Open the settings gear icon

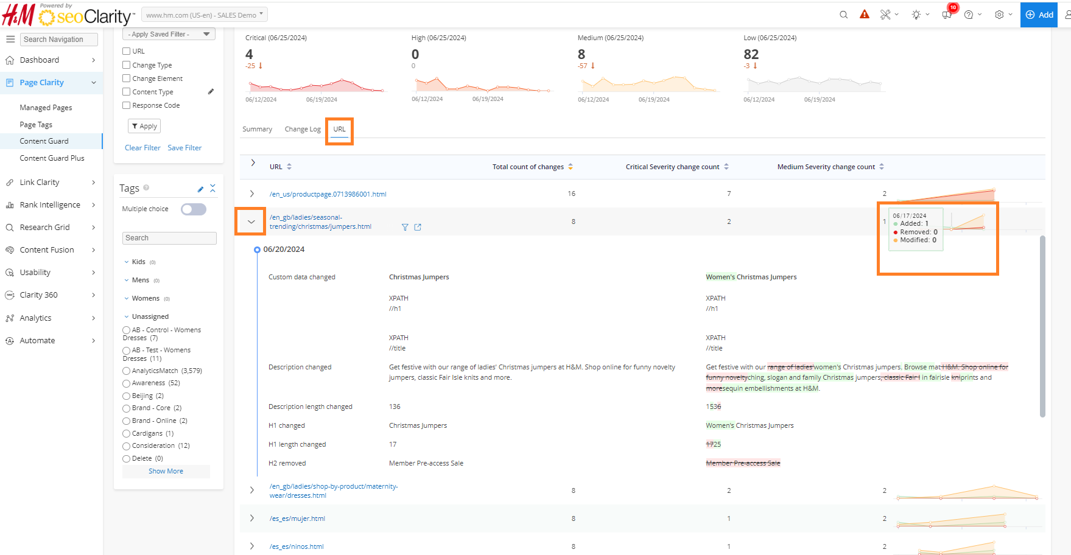coord(999,15)
